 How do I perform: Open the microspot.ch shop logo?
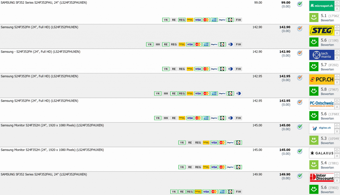click(321, 6)
